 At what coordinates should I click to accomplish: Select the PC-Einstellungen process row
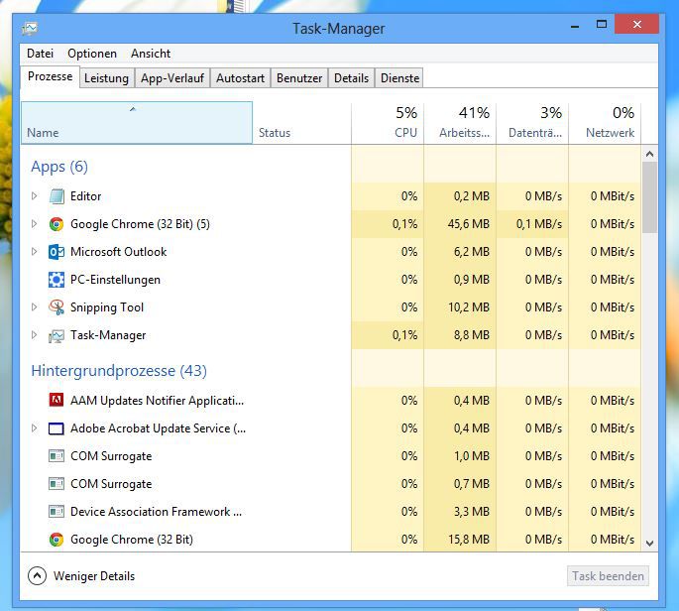[331, 280]
